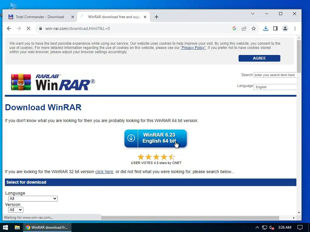This screenshot has width=310, height=232.
Task: Download WinRAR 6.23 English 64 bit
Action: click(x=156, y=138)
